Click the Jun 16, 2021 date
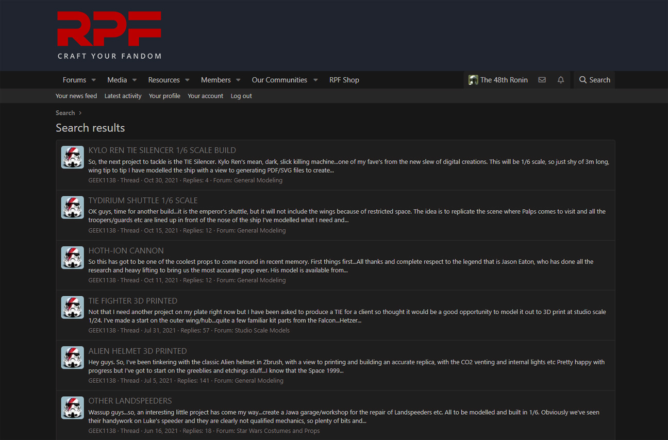 (161, 431)
